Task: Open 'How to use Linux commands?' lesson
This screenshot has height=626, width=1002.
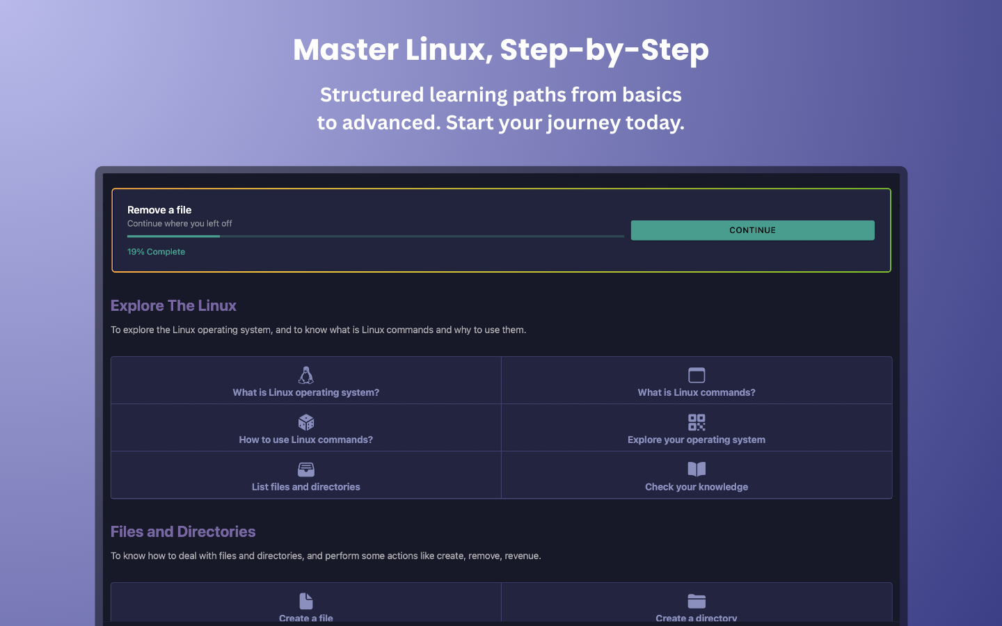Action: (306, 428)
